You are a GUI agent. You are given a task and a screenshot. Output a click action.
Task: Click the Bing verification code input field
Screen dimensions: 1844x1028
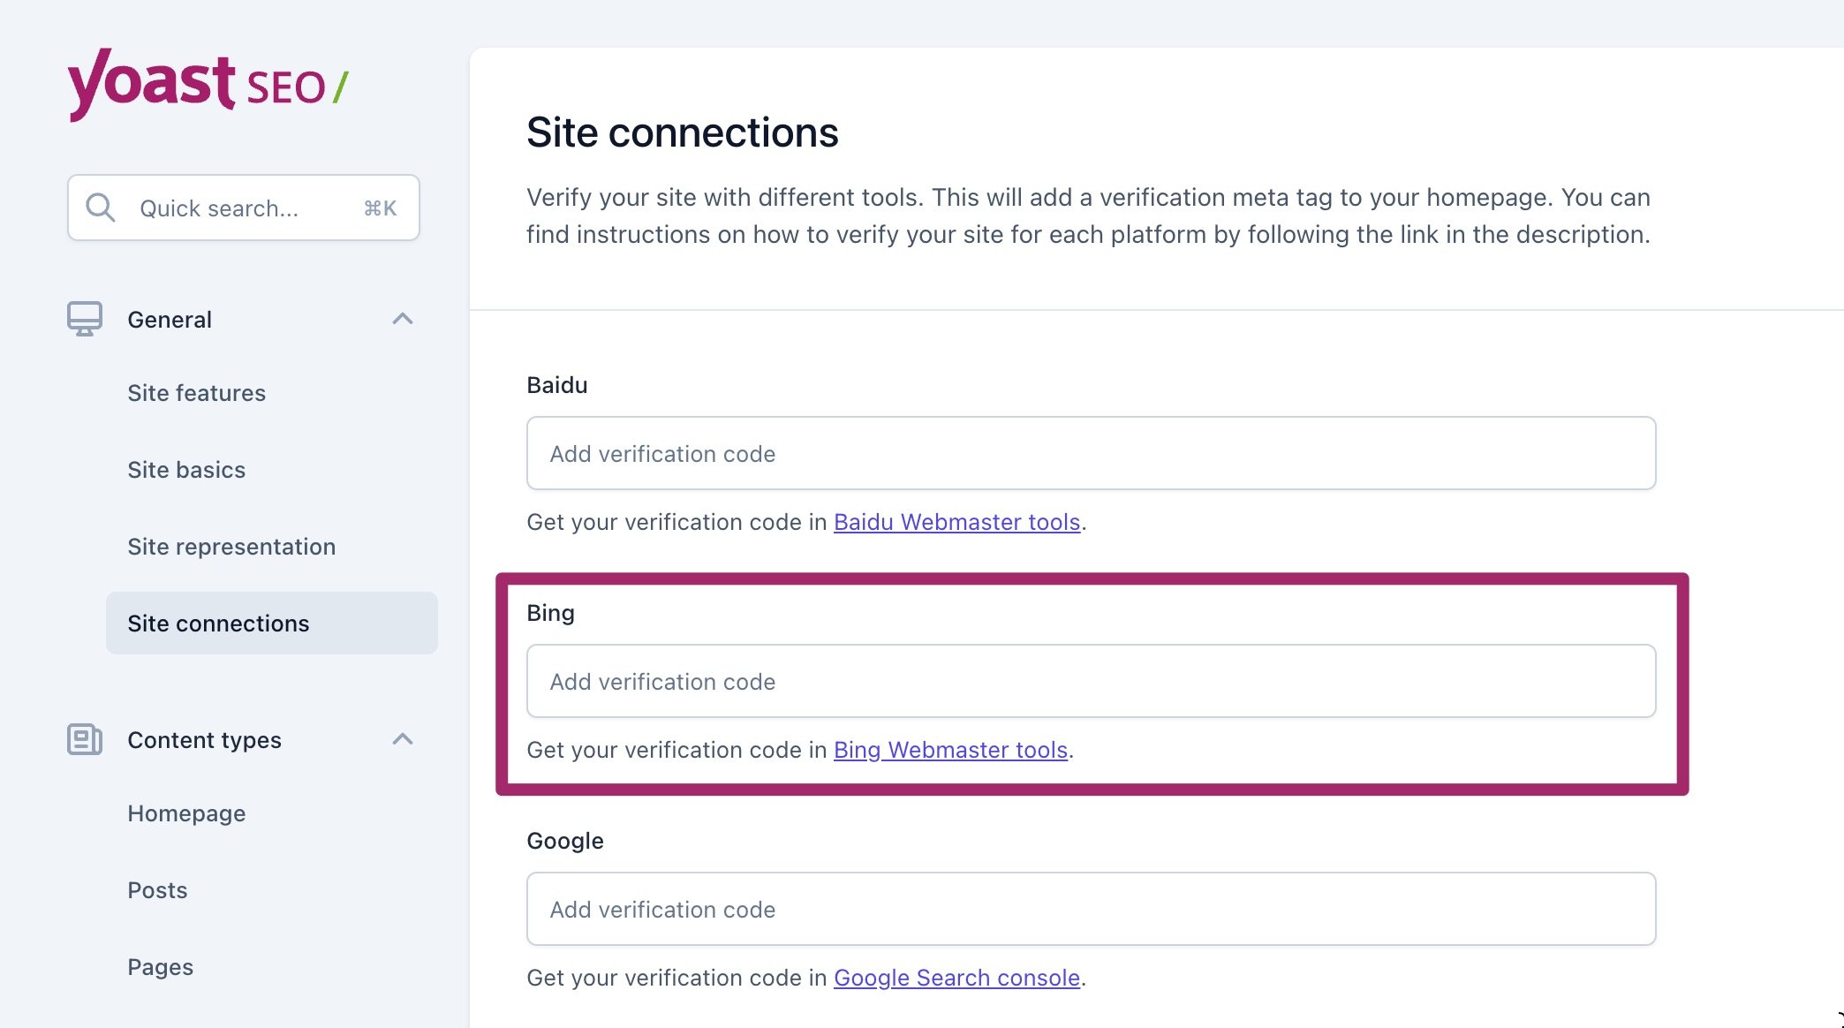1091,680
